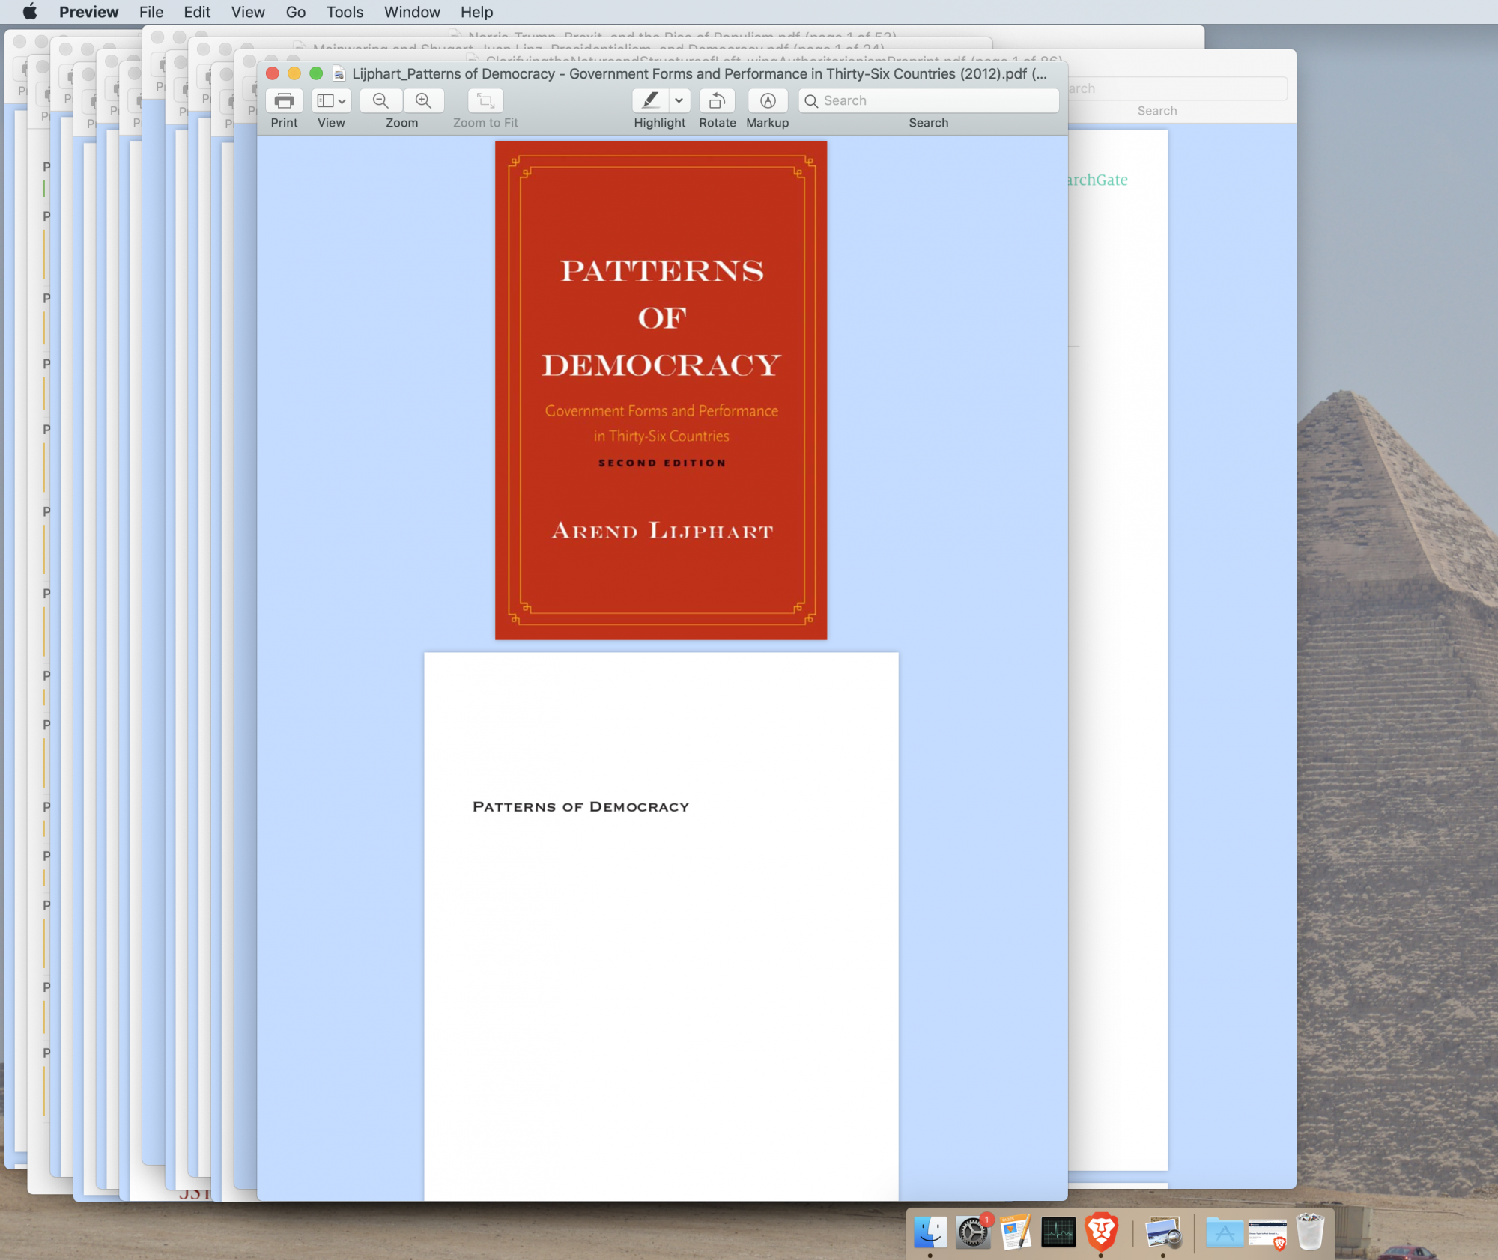
Task: Click the ResearchGate text in background window
Action: [x=1097, y=180]
